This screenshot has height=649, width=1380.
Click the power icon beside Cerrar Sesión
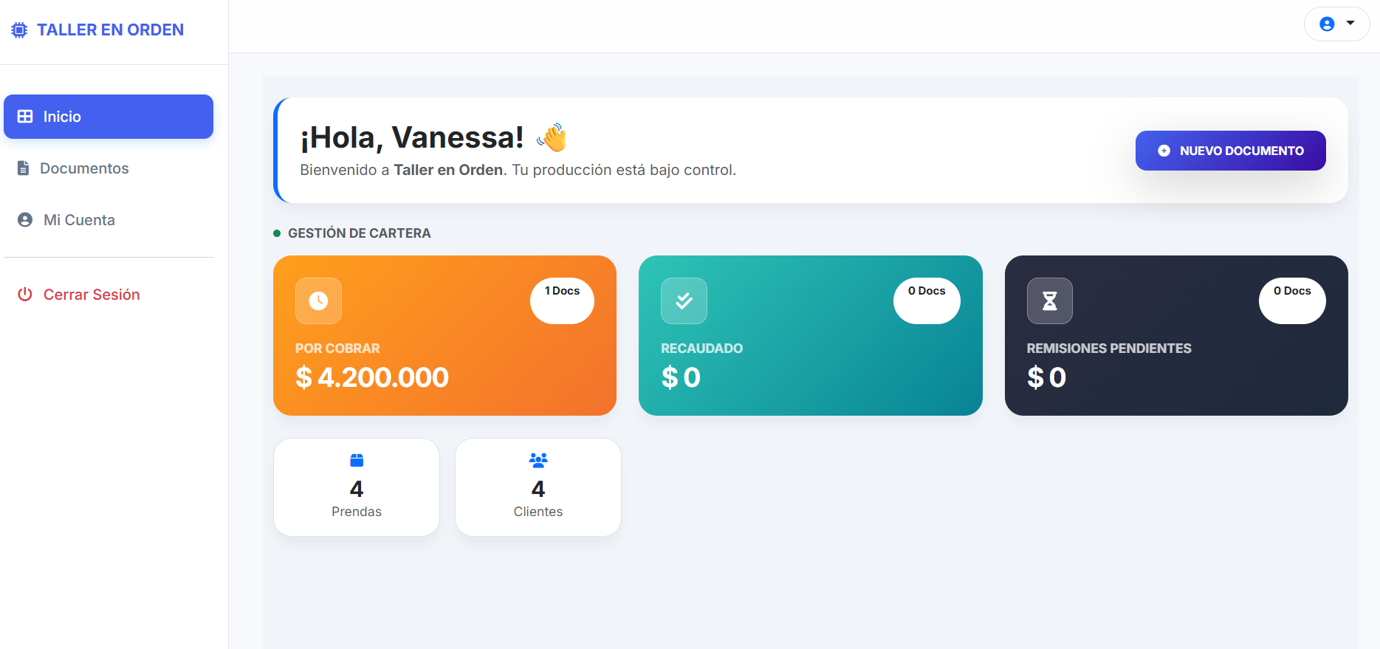[24, 294]
